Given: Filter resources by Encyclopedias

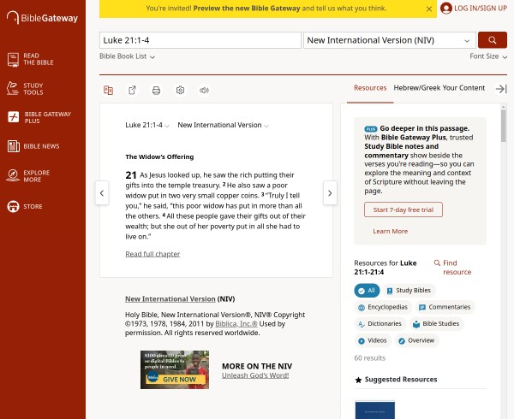Looking at the screenshot, I should pos(383,307).
